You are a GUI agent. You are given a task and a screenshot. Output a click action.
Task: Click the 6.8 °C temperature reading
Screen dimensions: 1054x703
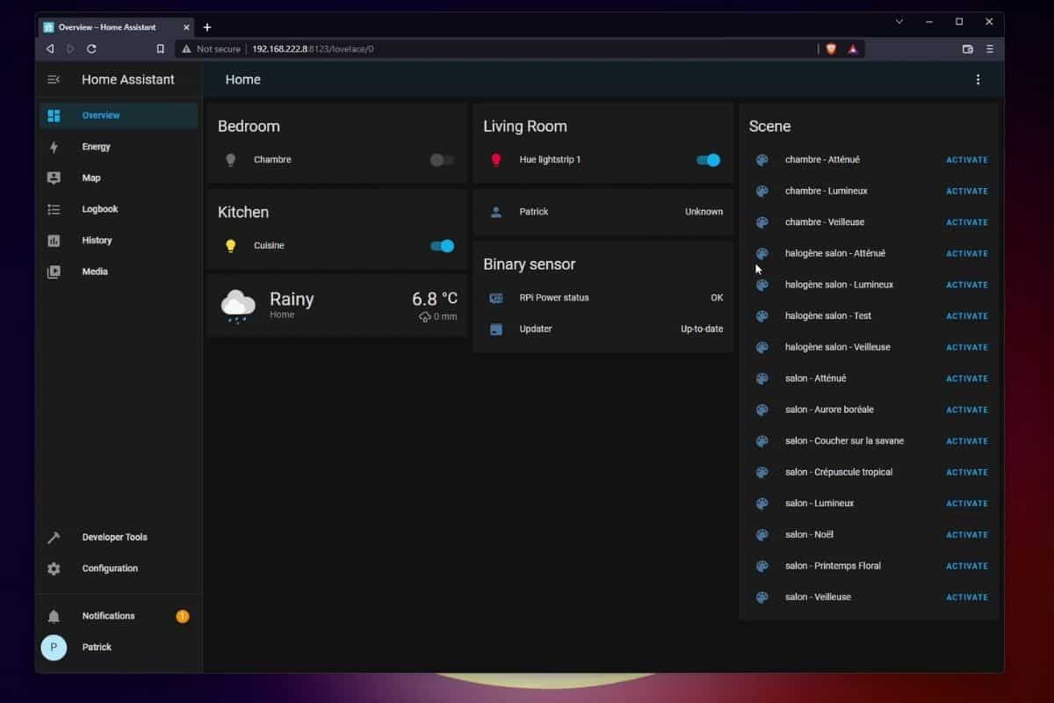(x=435, y=299)
